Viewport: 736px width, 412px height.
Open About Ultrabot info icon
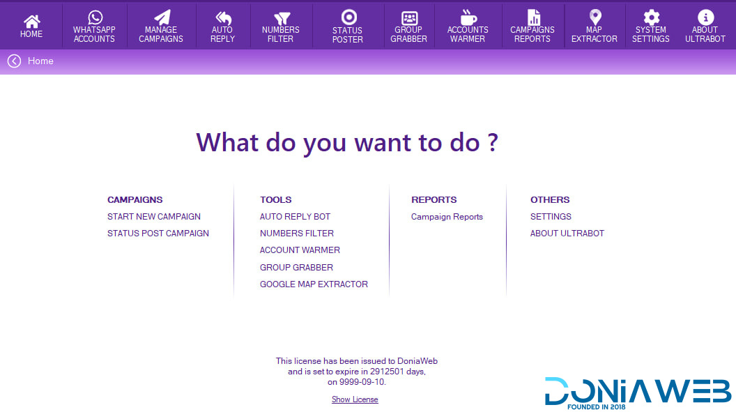[x=705, y=17]
